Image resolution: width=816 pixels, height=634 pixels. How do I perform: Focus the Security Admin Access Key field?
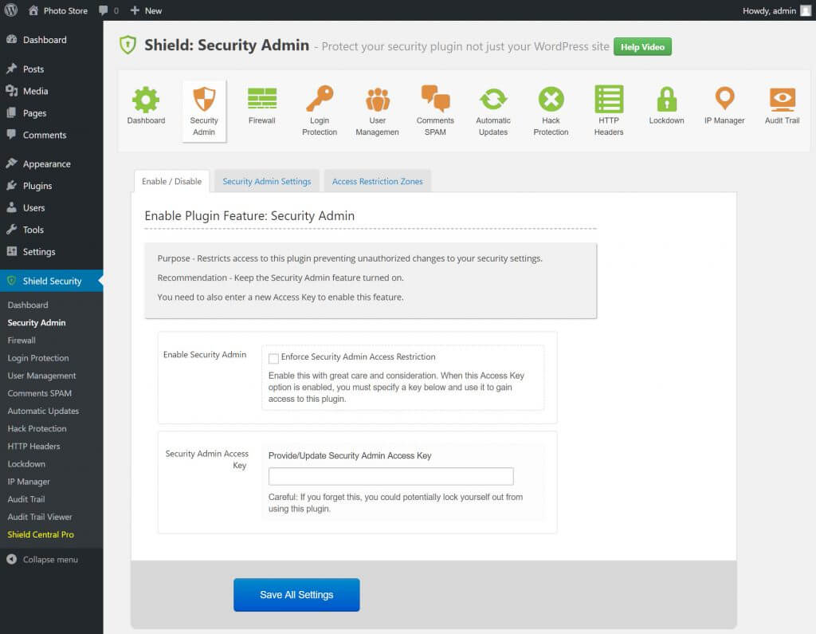click(x=390, y=476)
